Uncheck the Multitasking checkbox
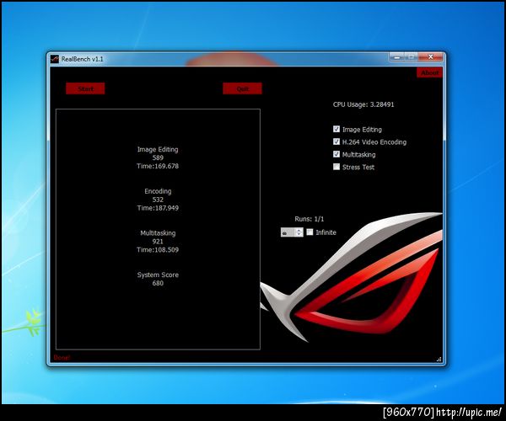Viewport: 506px width, 421px height. [336, 154]
